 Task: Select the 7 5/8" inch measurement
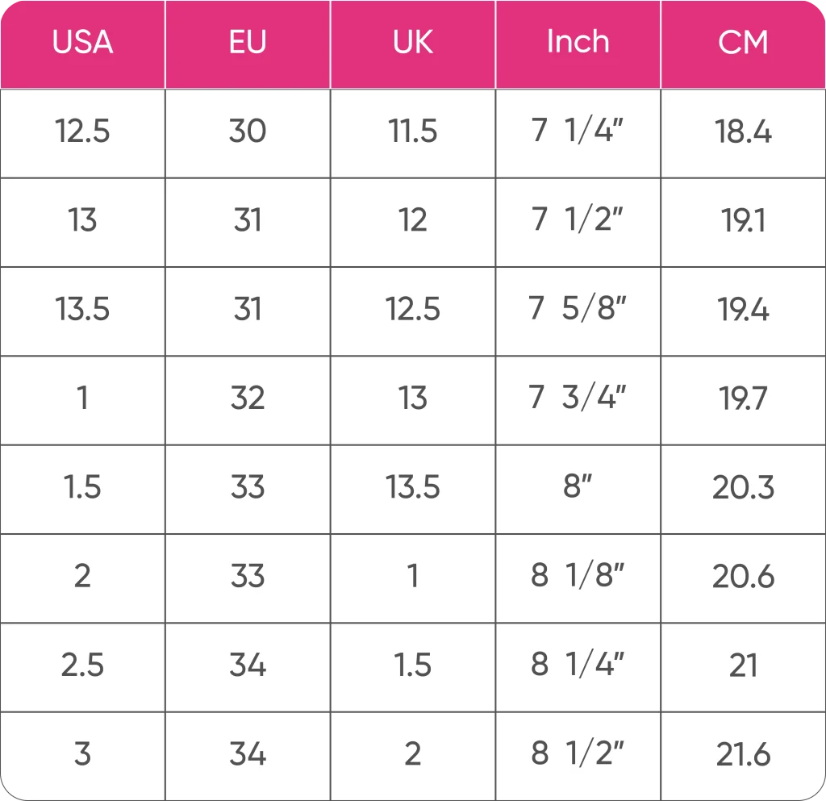pos(578,310)
